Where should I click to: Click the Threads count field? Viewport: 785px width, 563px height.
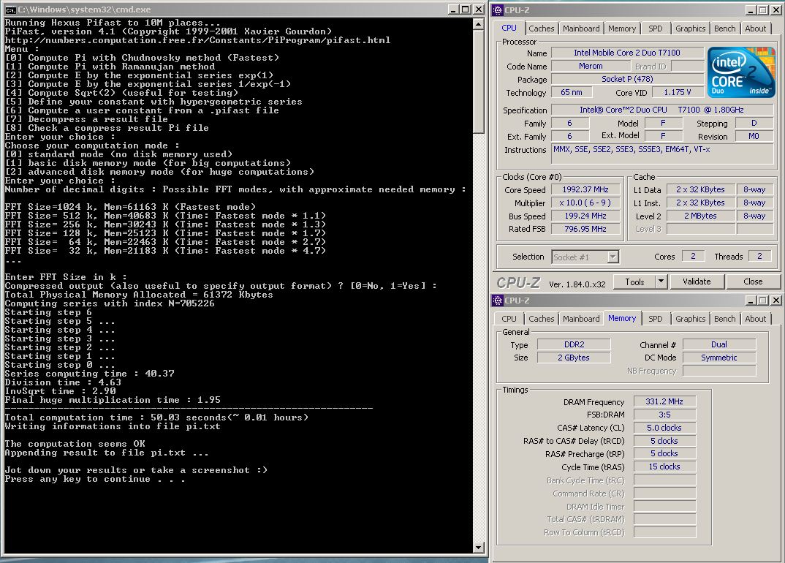[759, 257]
